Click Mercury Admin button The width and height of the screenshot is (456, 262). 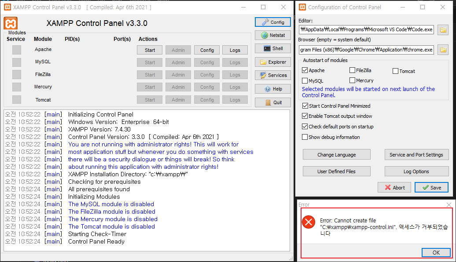[x=178, y=87]
